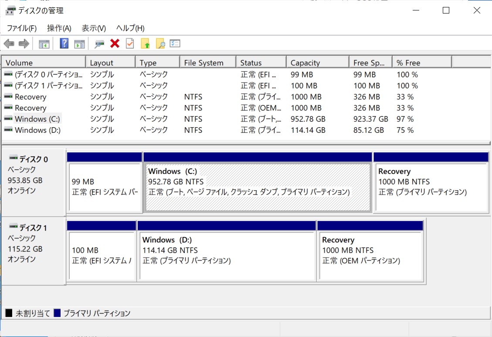492x337 pixels.
Task: Click the back arrow toolbar icon
Action: click(x=9, y=44)
